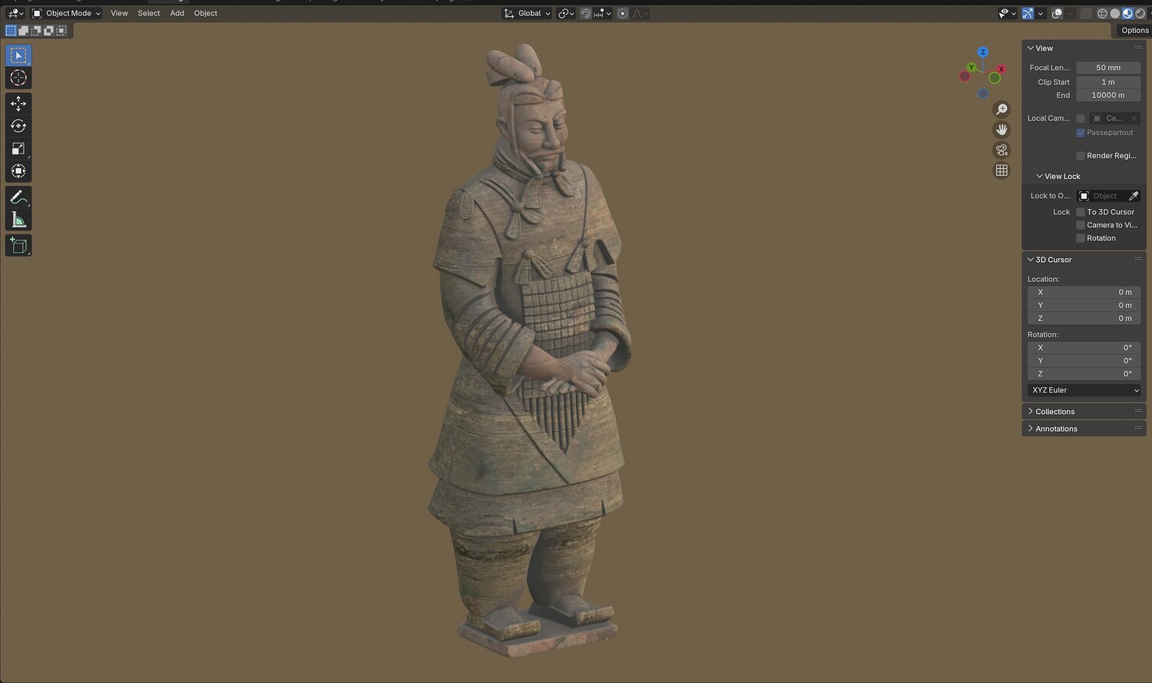The width and height of the screenshot is (1152, 683).
Task: Select the Scale tool
Action: pyautogui.click(x=18, y=148)
